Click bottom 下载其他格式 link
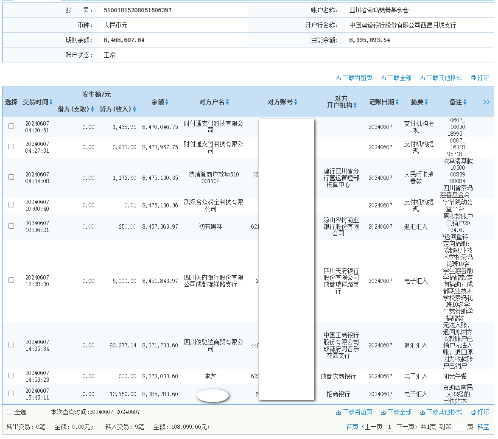This screenshot has width=498, height=439. pyautogui.click(x=441, y=412)
